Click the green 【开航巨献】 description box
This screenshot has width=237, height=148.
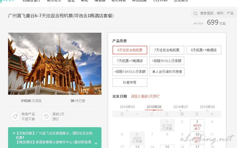point(55,137)
